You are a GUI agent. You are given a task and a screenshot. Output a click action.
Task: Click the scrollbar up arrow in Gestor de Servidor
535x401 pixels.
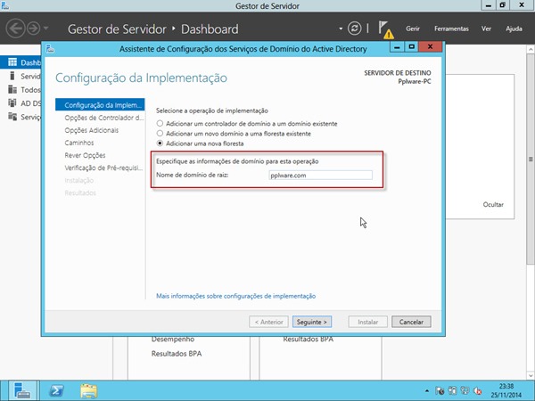click(x=531, y=49)
